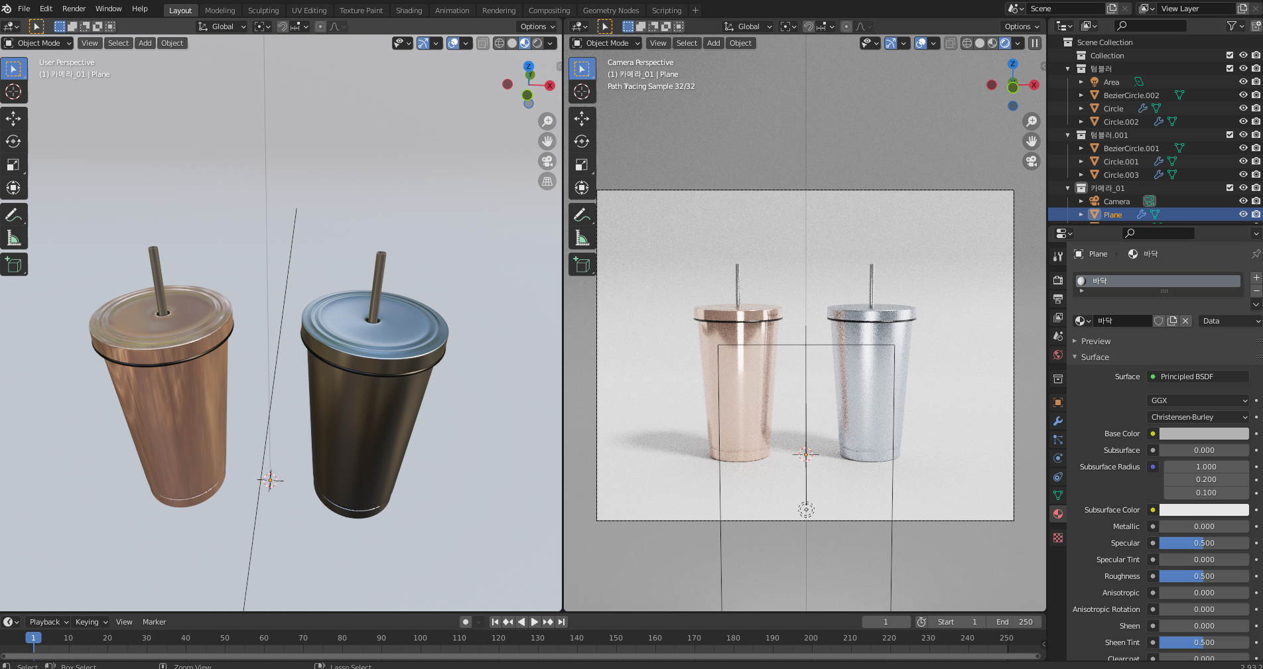Viewport: 1263px width, 669px height.
Task: Toggle visibility of BezierCircle.002
Action: click(1243, 95)
